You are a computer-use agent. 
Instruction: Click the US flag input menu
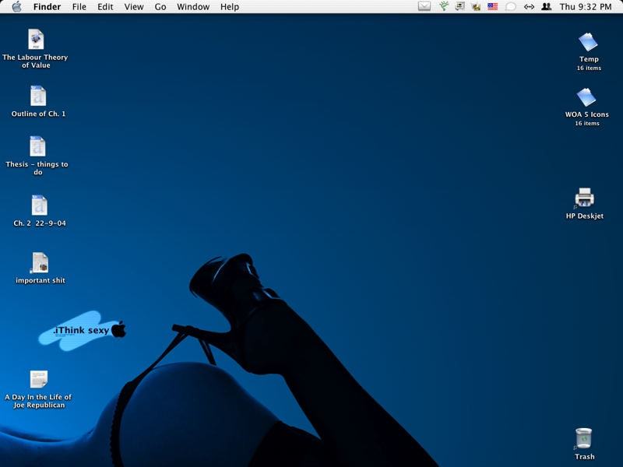[x=492, y=6]
